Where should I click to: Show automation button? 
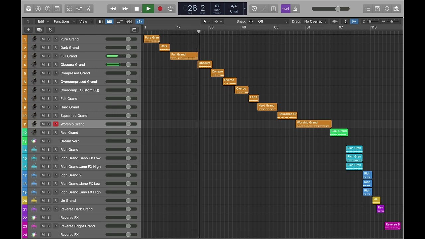point(120,21)
